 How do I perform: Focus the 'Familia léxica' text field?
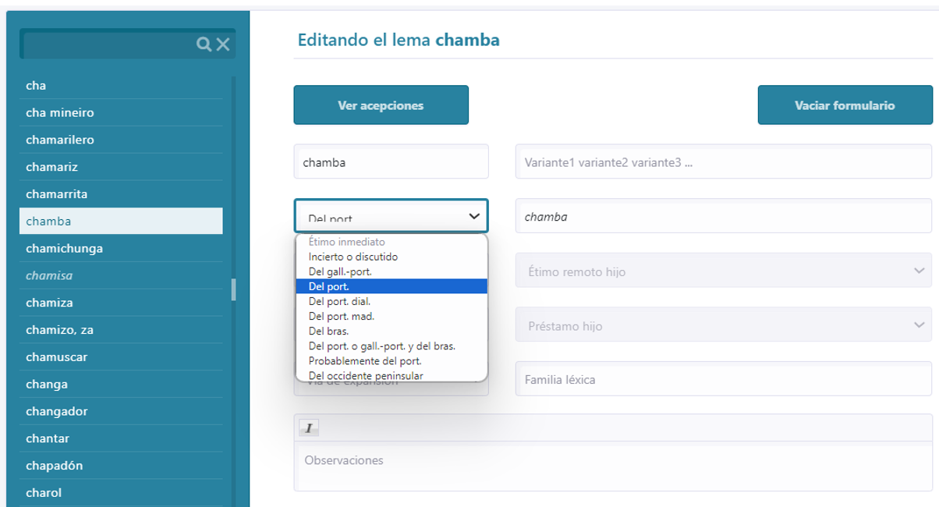coord(723,380)
